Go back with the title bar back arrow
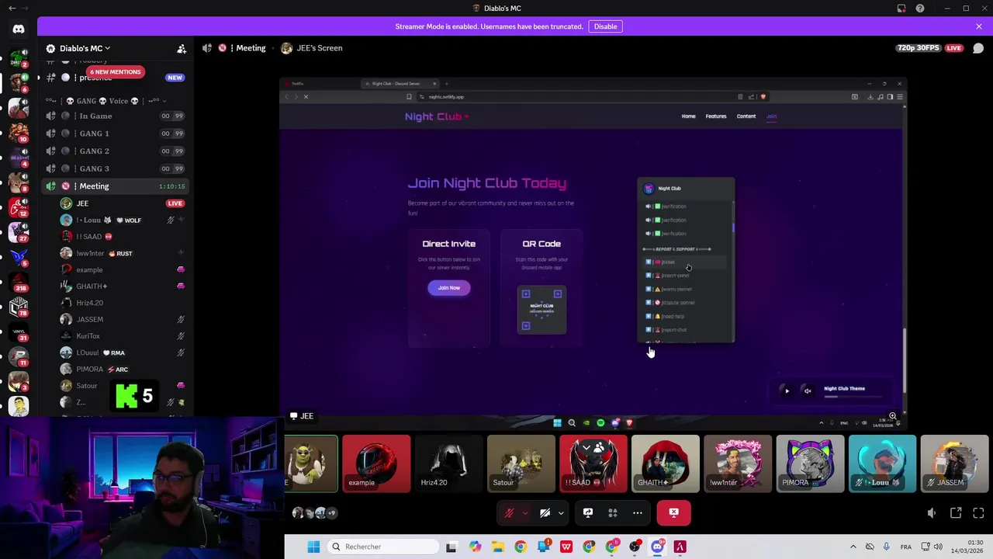 (12, 9)
